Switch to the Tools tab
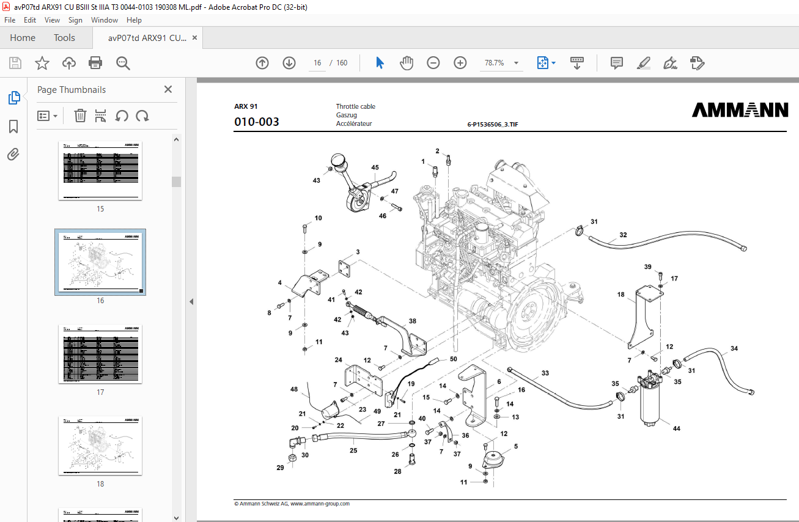Screen dimensions: 799x522 coord(64,37)
